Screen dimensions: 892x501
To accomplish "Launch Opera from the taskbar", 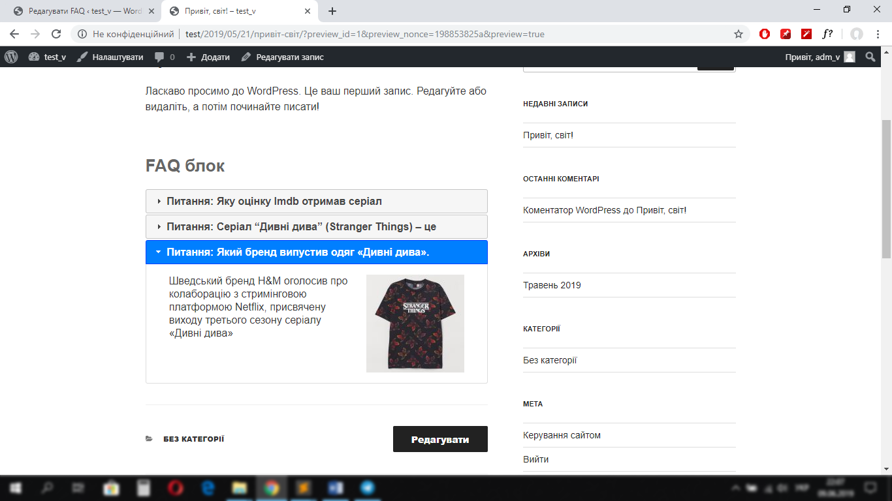I will (x=175, y=488).
